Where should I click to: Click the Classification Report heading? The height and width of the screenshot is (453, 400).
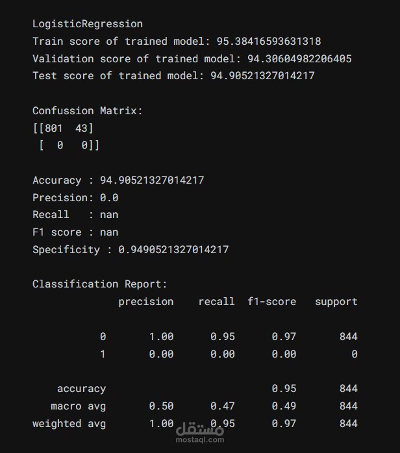(100, 284)
